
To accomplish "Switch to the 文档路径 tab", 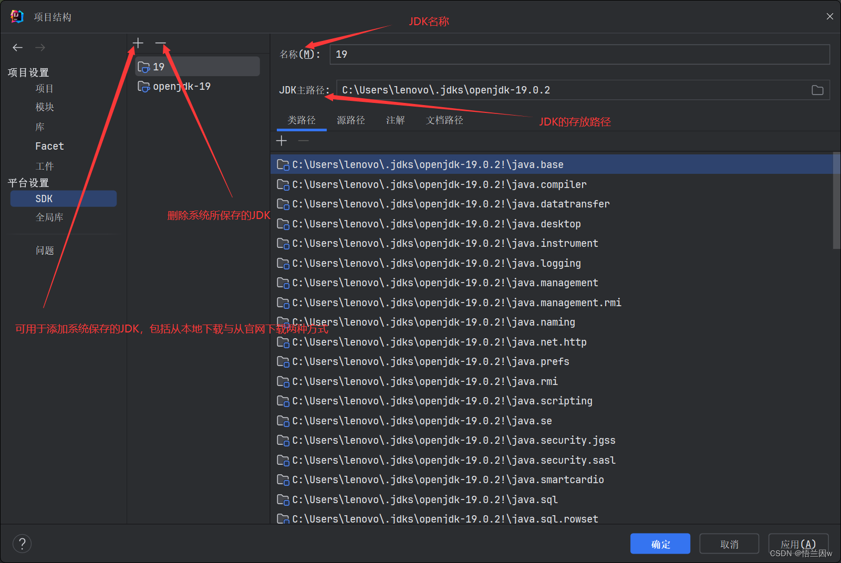I will (444, 120).
